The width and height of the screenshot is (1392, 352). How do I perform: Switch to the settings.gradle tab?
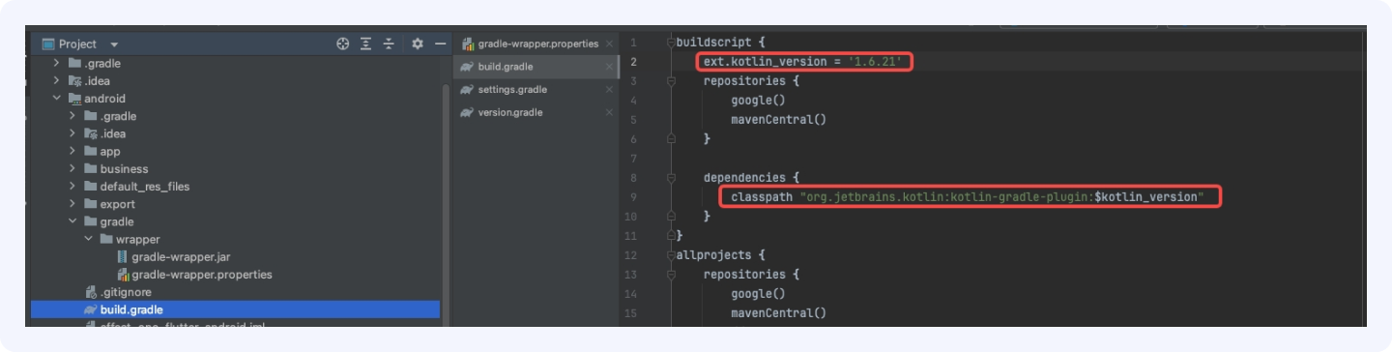[511, 90]
